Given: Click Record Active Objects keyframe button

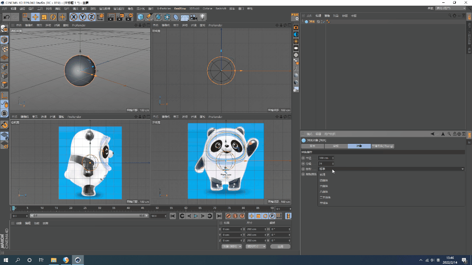Looking at the screenshot, I should [x=229, y=216].
